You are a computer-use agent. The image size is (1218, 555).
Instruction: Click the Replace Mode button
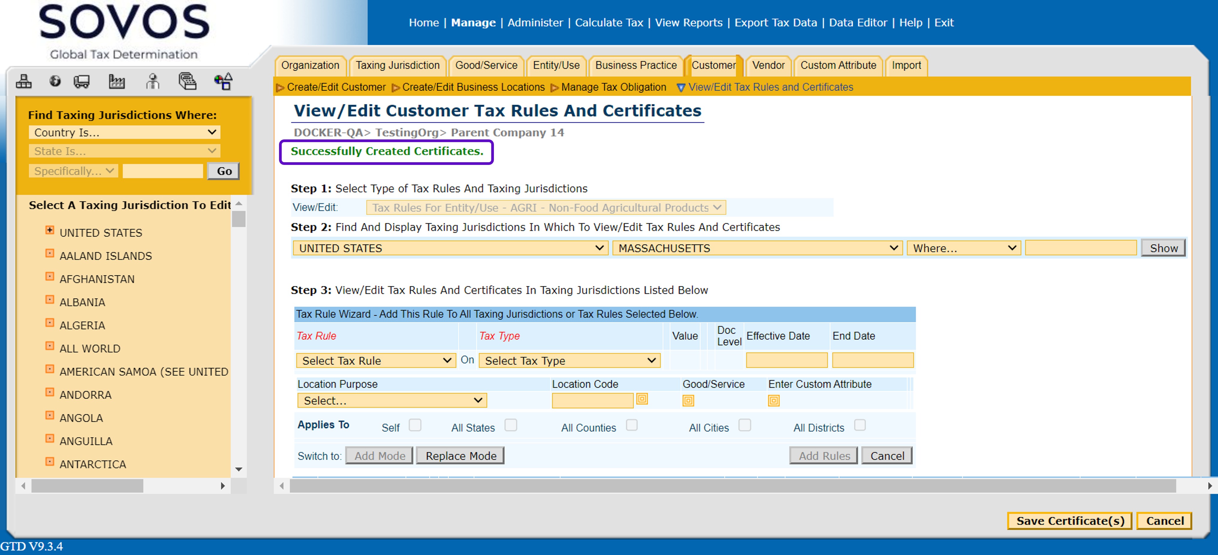tap(461, 456)
